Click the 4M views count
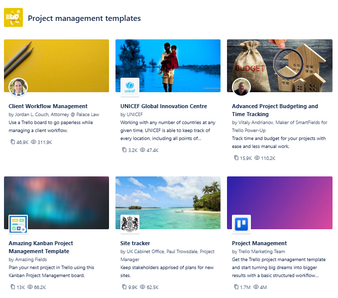The image size is (338, 298). pos(263,287)
